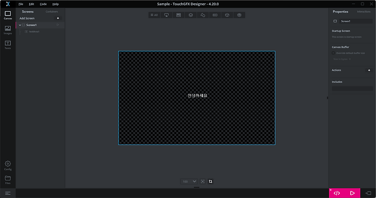This screenshot has width=376, height=198.
Task: Open the Files folder icon
Action: (x=8, y=180)
